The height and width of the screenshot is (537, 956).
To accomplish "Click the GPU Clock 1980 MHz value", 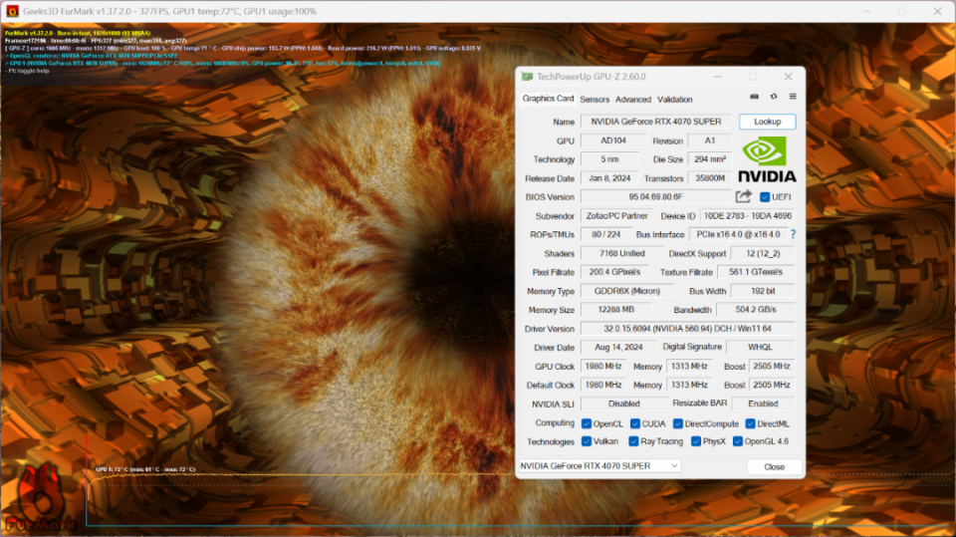I will (603, 367).
